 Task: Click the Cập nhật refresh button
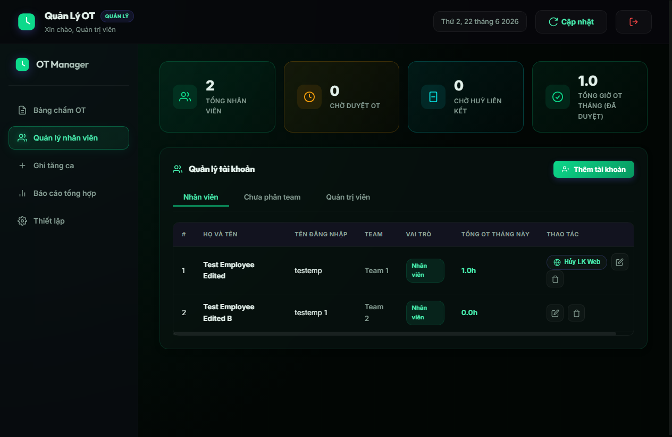[x=571, y=22]
